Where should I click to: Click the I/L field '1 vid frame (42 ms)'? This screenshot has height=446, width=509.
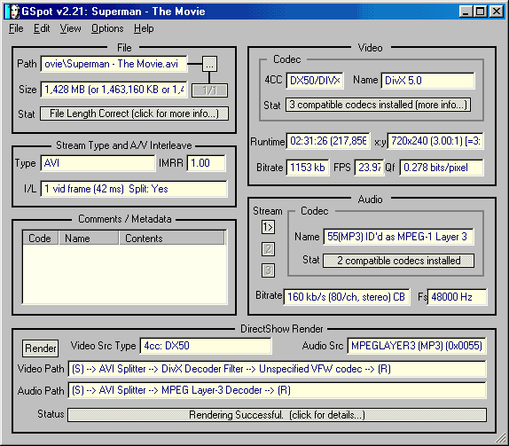click(x=134, y=189)
